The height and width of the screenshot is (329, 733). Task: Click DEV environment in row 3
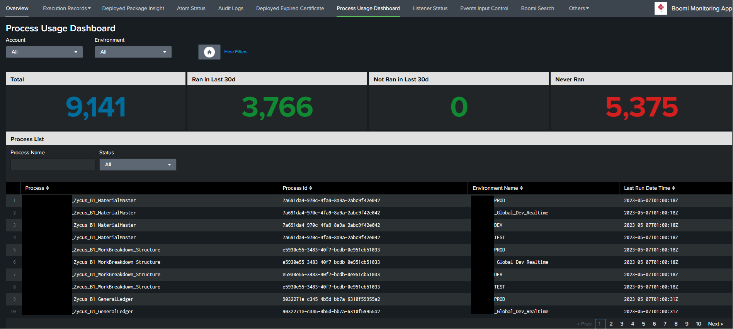tap(498, 225)
